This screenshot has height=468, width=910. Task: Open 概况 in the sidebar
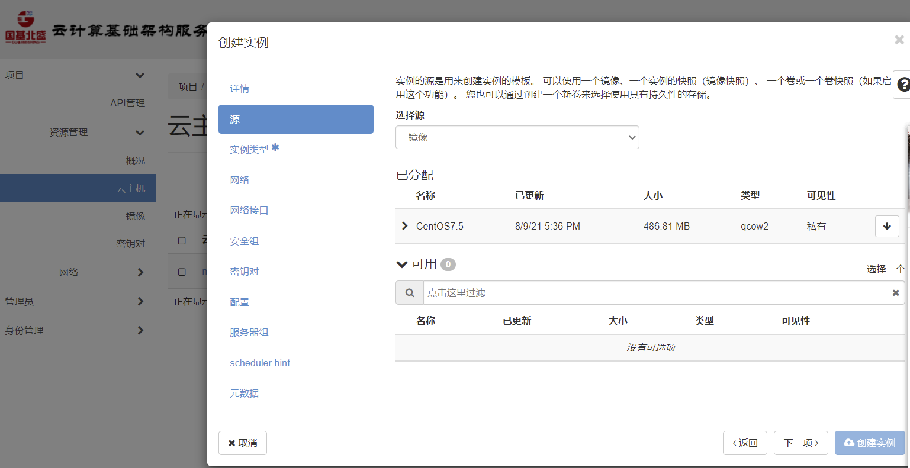coord(136,160)
